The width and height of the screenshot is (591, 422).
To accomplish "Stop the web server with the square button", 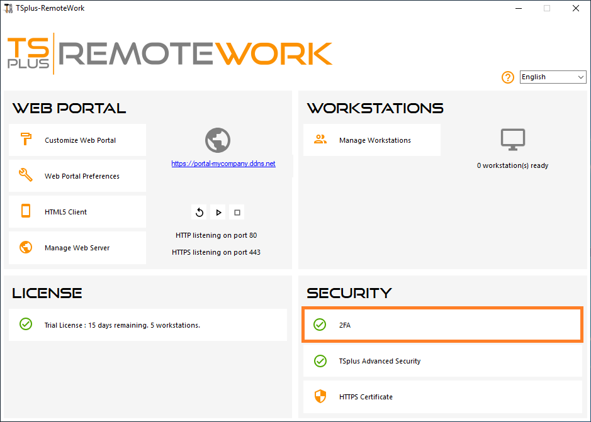I will click(237, 212).
